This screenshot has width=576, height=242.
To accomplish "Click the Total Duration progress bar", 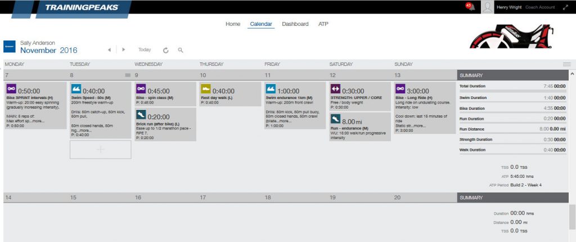I will point(512,91).
